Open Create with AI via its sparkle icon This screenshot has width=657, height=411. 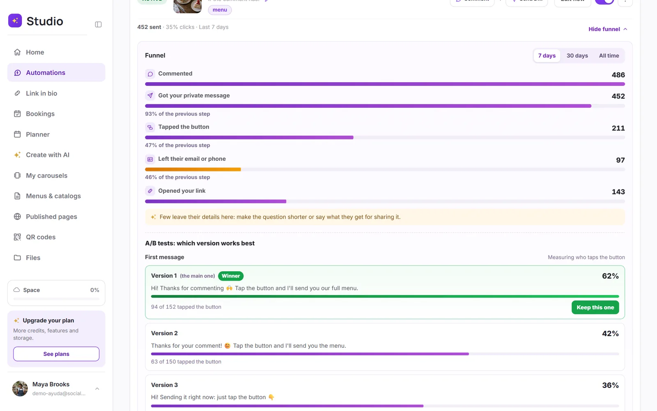pos(17,155)
